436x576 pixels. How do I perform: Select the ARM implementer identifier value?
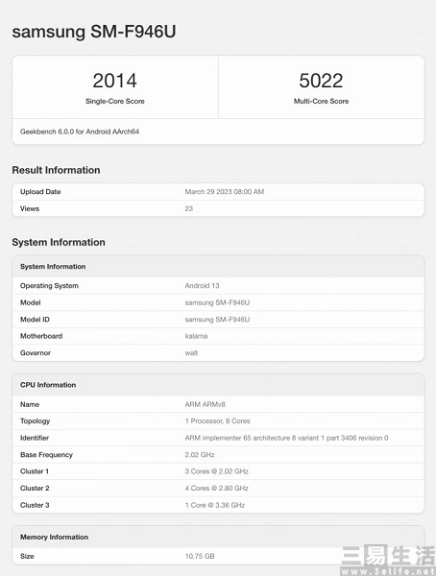click(286, 438)
